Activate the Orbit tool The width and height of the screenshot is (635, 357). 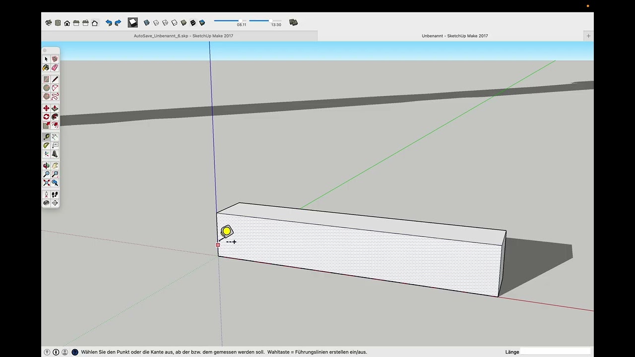(46, 166)
